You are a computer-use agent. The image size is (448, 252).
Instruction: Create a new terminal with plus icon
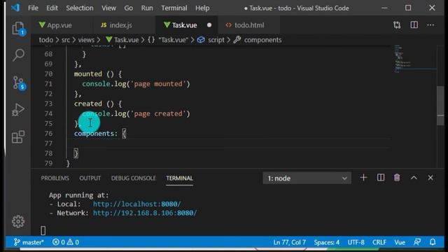pos(363,178)
